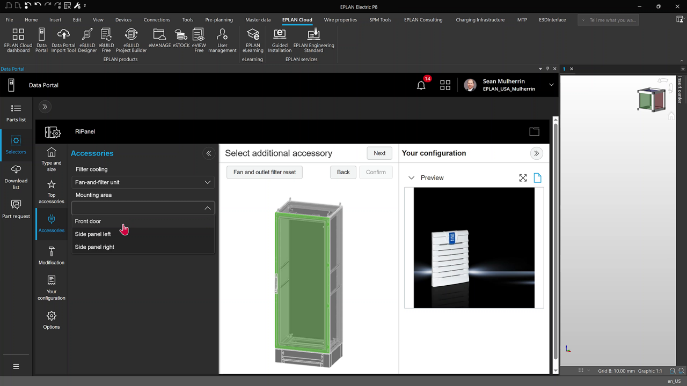Launch eBUILD Designer
687x386 pixels.
click(87, 41)
